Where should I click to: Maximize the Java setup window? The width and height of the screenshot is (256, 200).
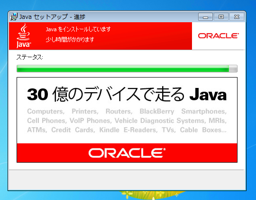[x=221, y=17]
